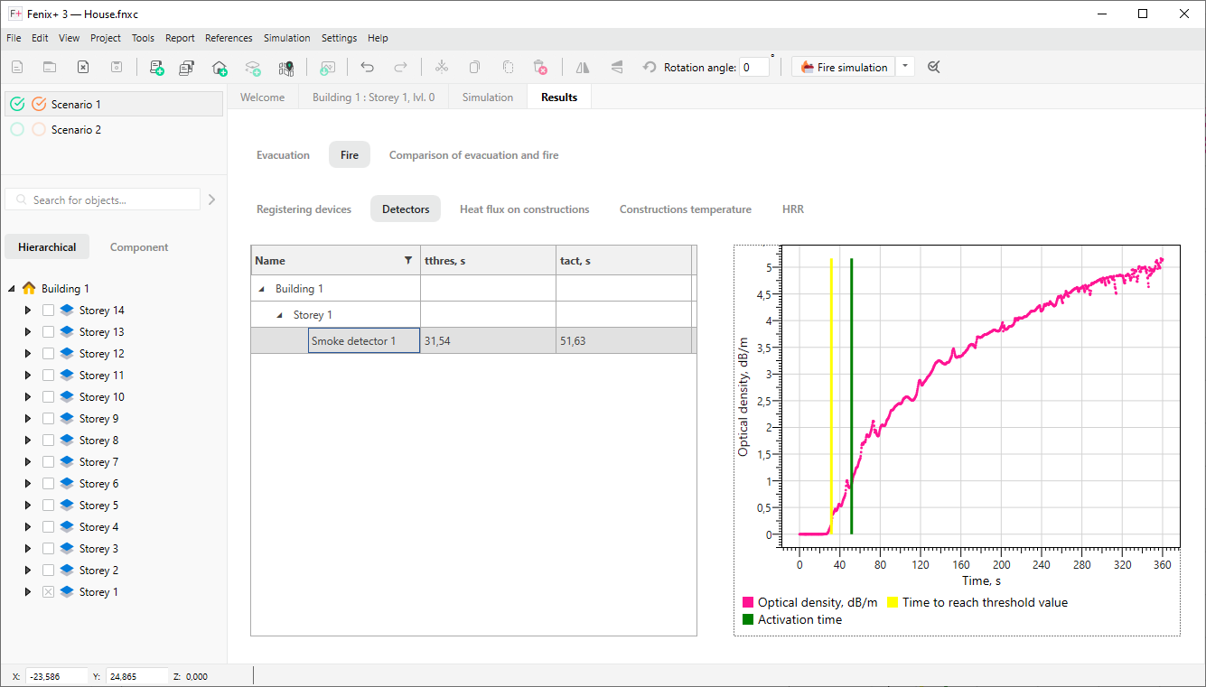Select the delete object icon

point(540,67)
